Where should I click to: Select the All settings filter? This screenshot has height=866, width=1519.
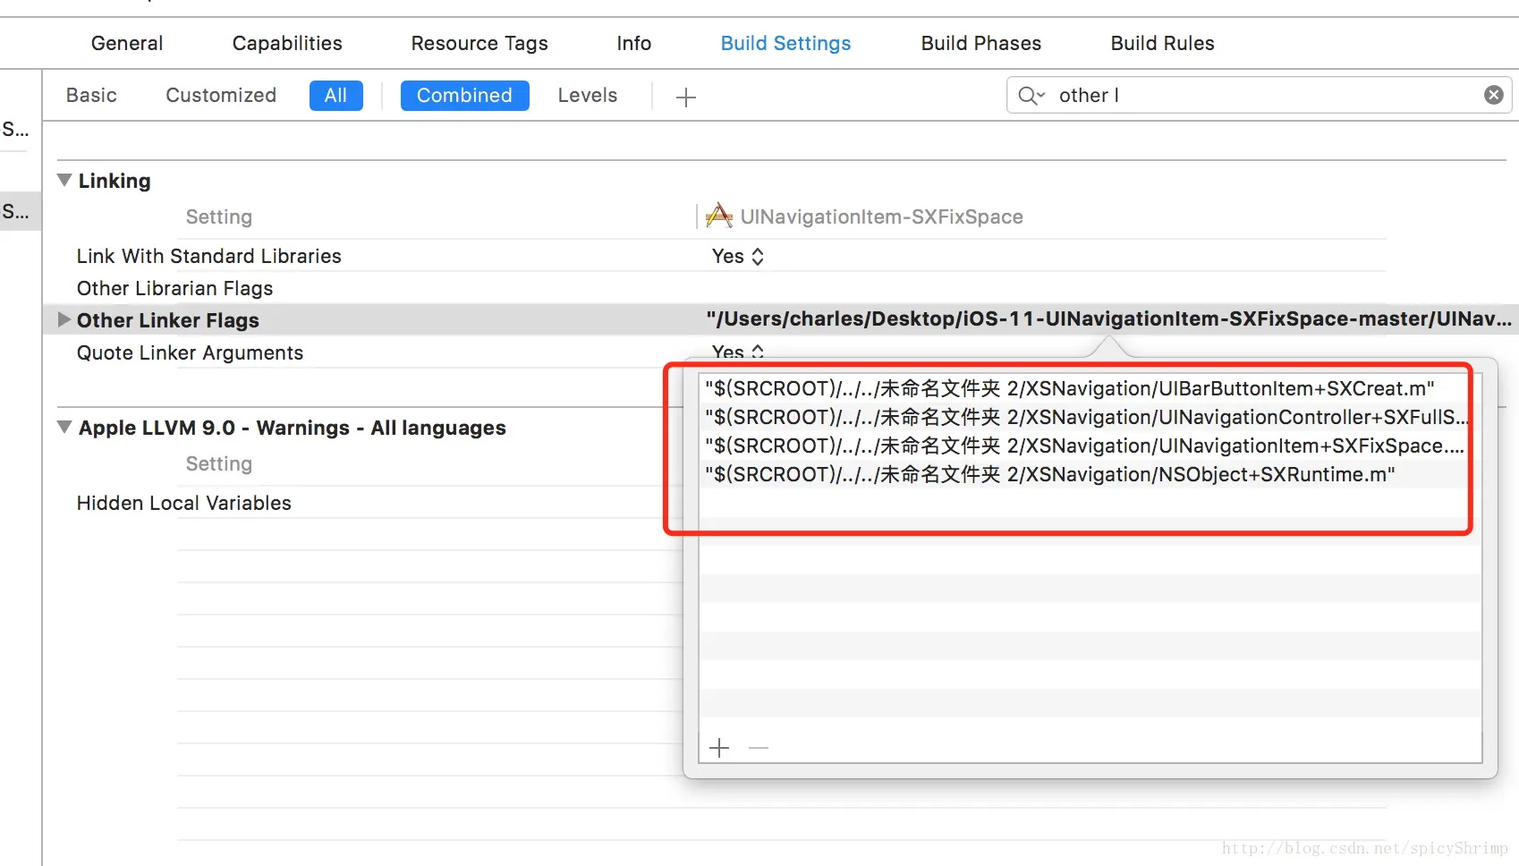click(335, 96)
